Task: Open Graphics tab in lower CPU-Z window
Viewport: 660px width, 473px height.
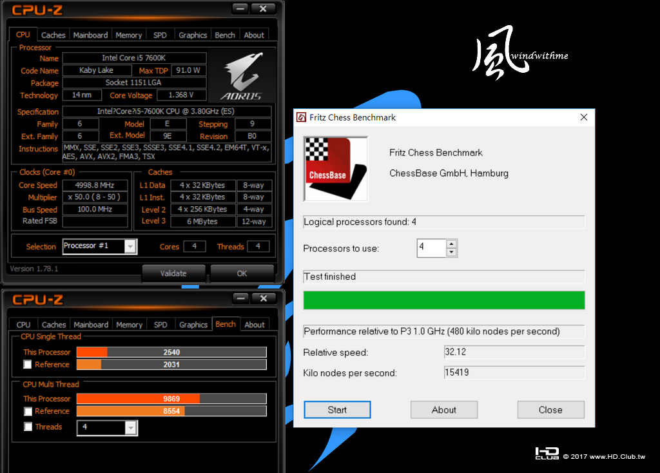Action: click(x=193, y=324)
